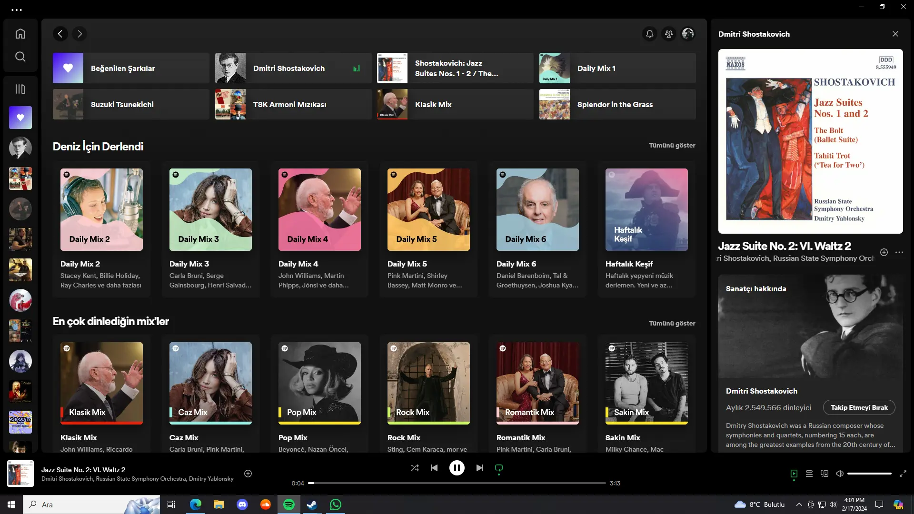The height and width of the screenshot is (514, 914).
Task: Open Dmitri Shostakovich shortcut tile
Action: pyautogui.click(x=293, y=68)
